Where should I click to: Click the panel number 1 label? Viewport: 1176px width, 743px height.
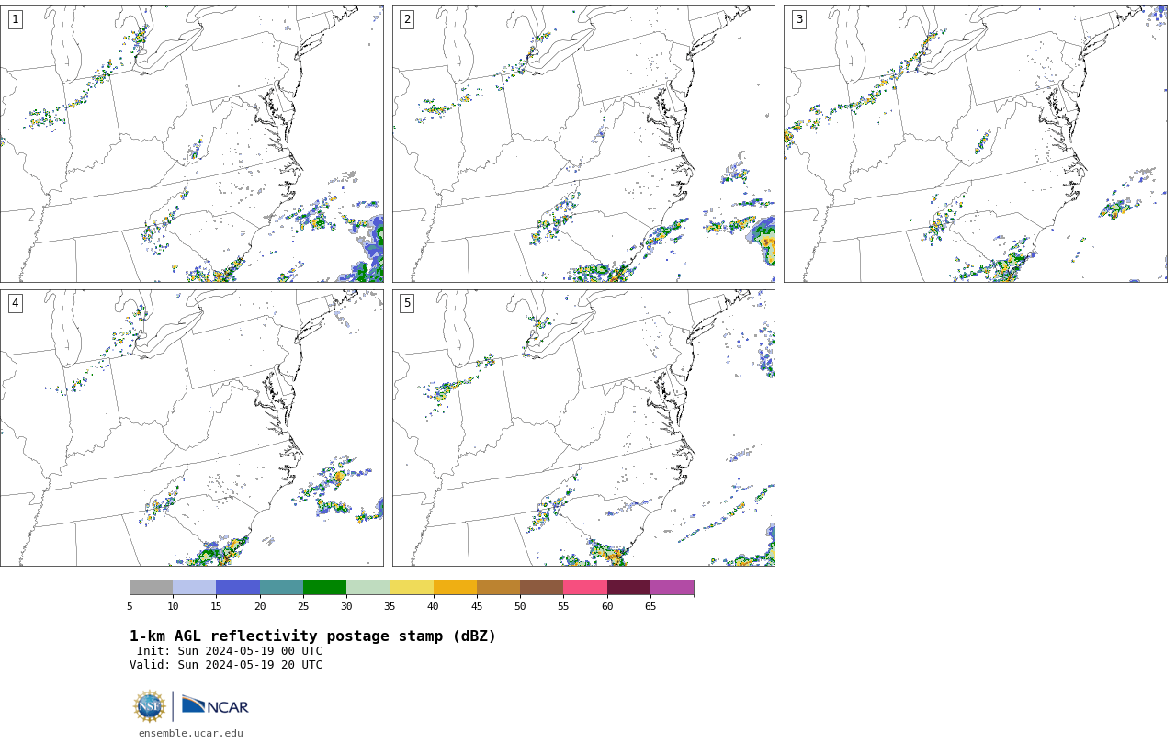click(15, 19)
